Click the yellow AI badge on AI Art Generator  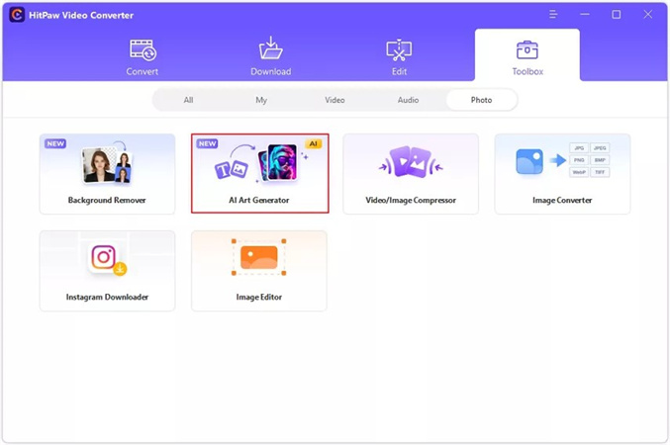313,143
